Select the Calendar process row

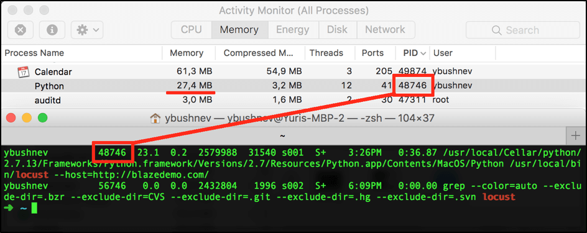click(293, 71)
